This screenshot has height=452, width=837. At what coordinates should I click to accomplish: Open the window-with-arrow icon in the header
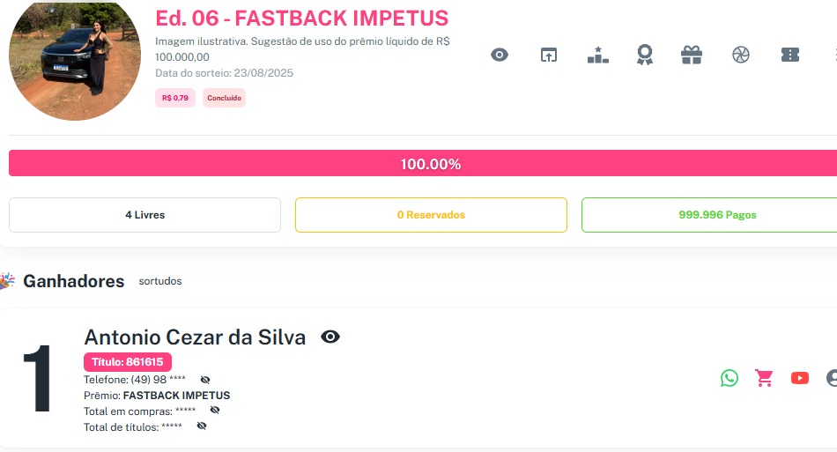point(549,56)
